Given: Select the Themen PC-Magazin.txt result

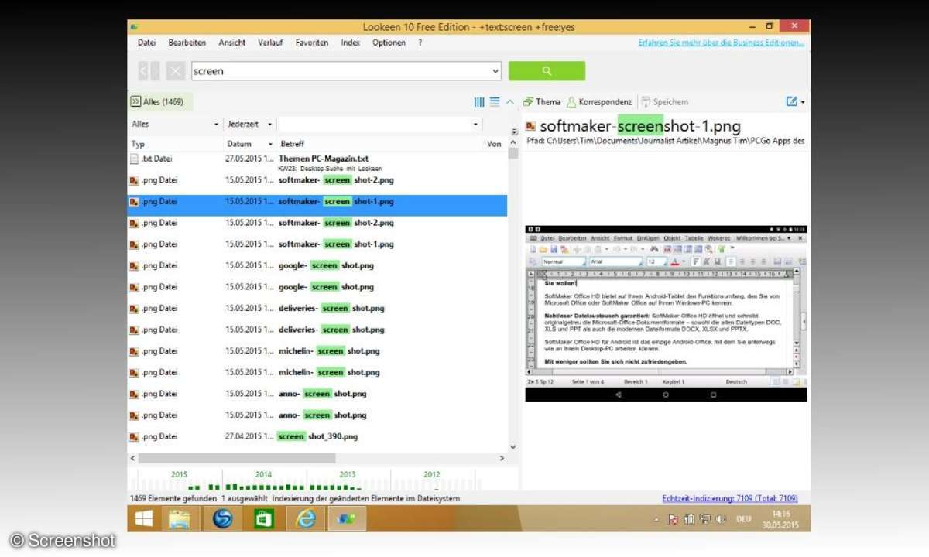Looking at the screenshot, I should 317,162.
